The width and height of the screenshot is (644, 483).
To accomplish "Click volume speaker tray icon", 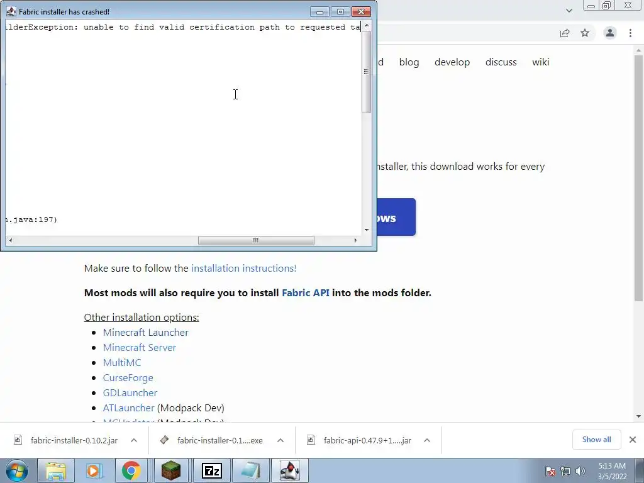I will [x=580, y=471].
